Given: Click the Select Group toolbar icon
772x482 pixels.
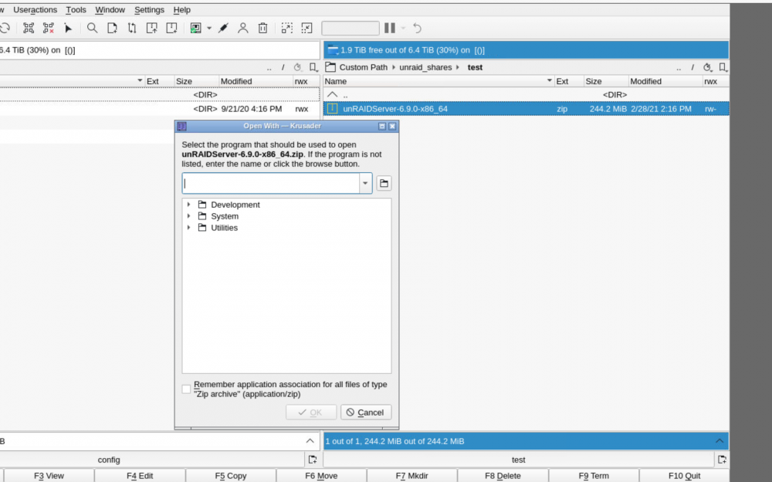Looking at the screenshot, I should tap(29, 28).
